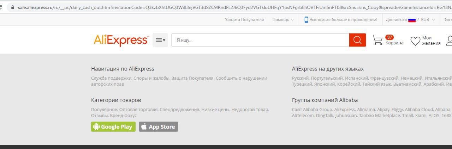Open the Отзывы link

click(x=99, y=116)
